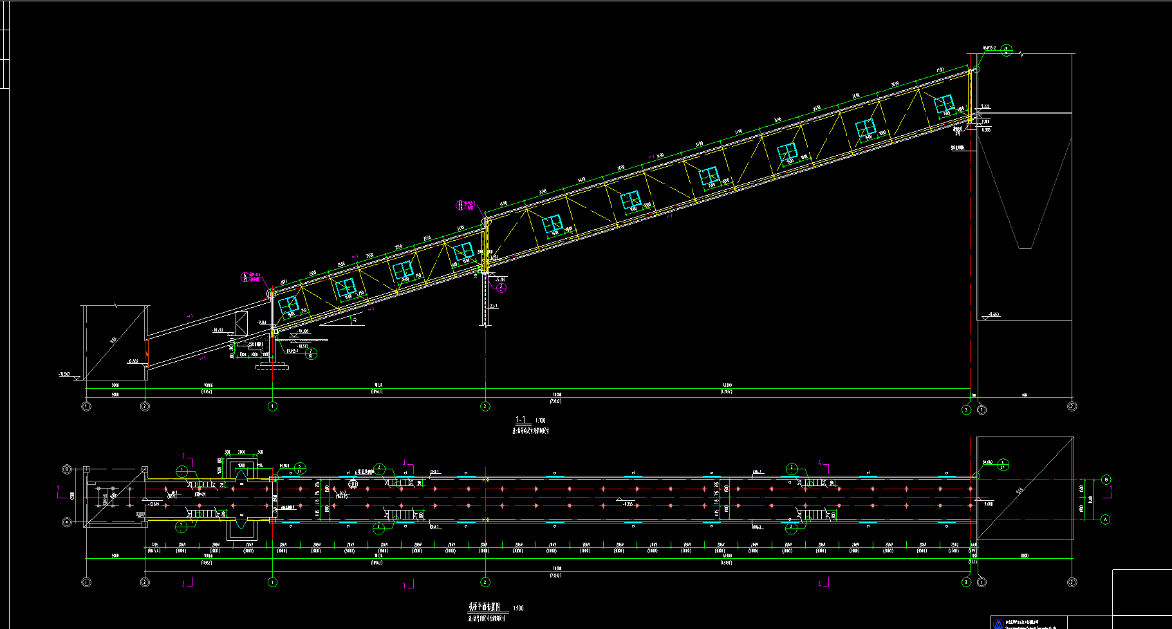Pick axis bubble B at left of plan
Image resolution: width=1172 pixels, height=629 pixels.
click(66, 469)
